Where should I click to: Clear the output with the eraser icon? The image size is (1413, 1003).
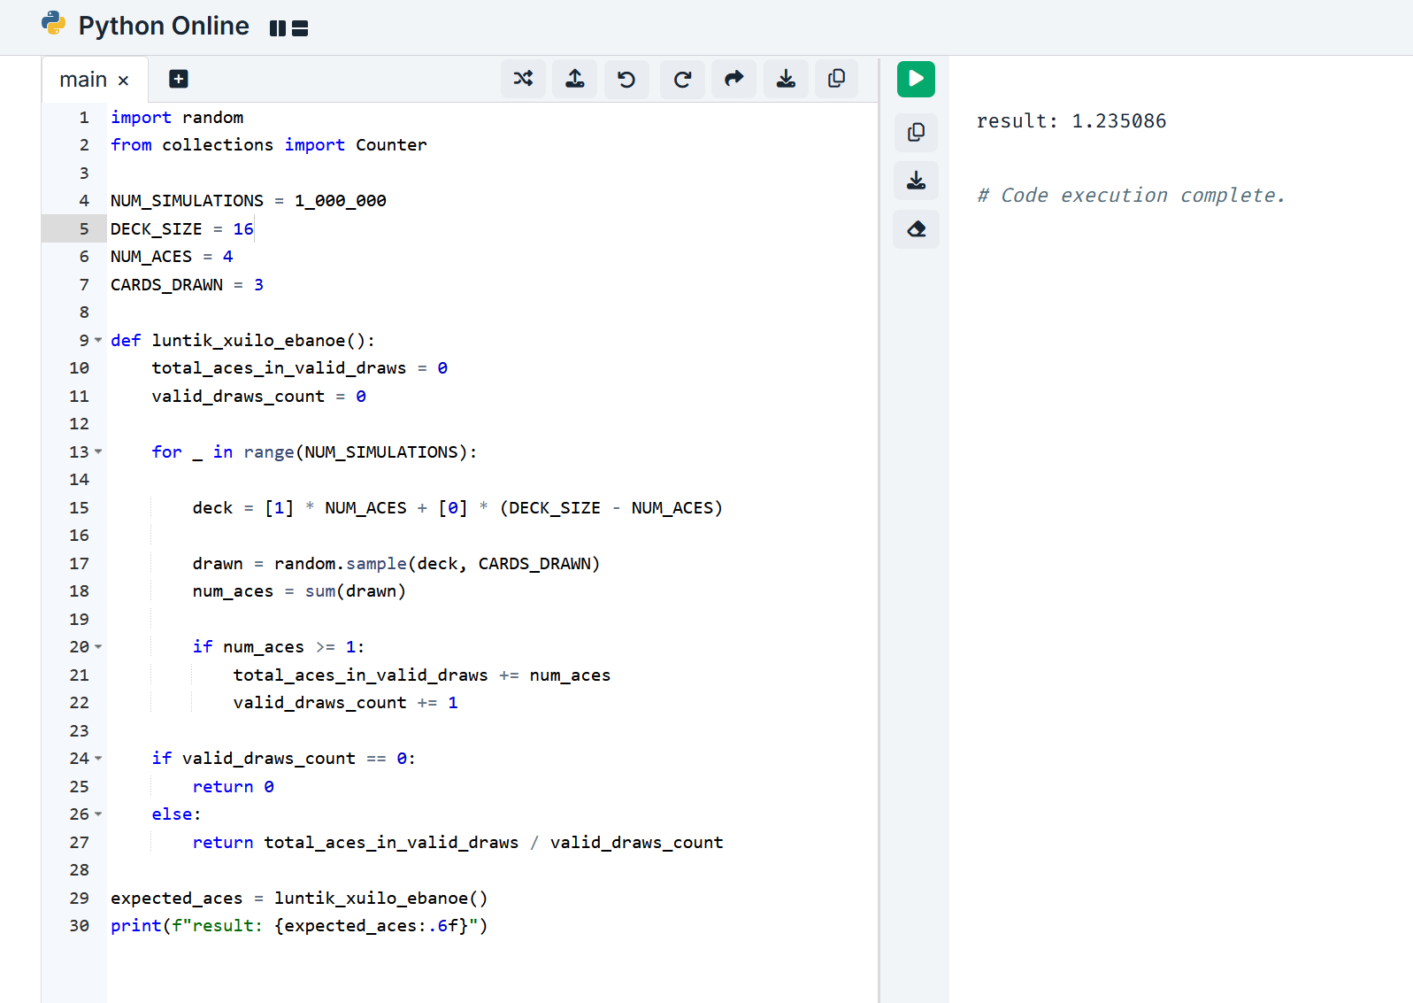click(x=916, y=229)
